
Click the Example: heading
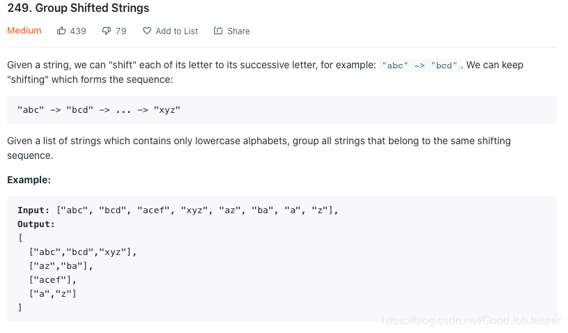[29, 180]
